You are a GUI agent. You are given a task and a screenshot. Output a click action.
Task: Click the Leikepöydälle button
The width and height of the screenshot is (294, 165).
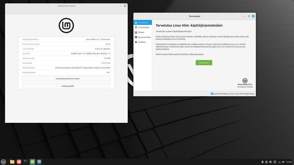click(x=66, y=86)
